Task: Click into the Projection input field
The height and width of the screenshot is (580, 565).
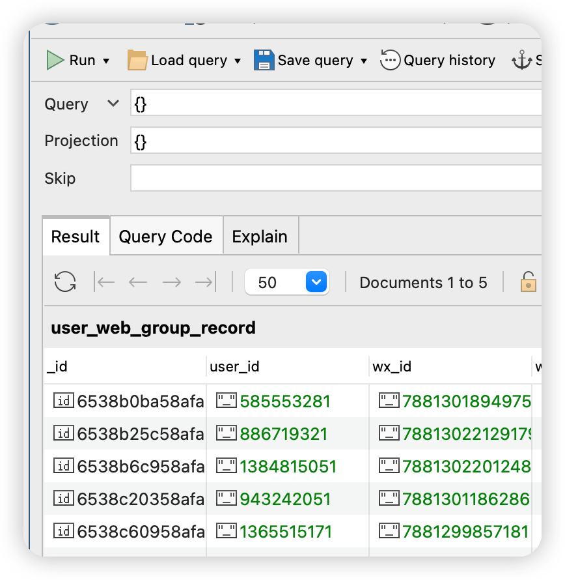Action: pyautogui.click(x=336, y=140)
